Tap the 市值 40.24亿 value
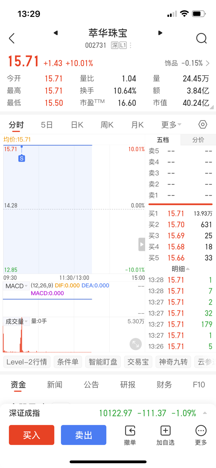This screenshot has width=216, height=468. 196,103
